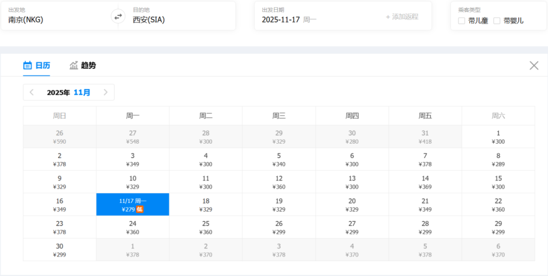Open the 2025年 11月 month selector

pyautogui.click(x=68, y=92)
